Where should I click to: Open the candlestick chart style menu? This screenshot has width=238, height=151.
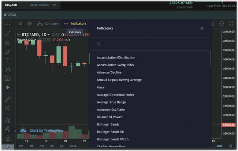pyautogui.click(x=30, y=24)
